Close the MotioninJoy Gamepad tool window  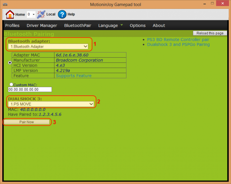[x=223, y=3]
